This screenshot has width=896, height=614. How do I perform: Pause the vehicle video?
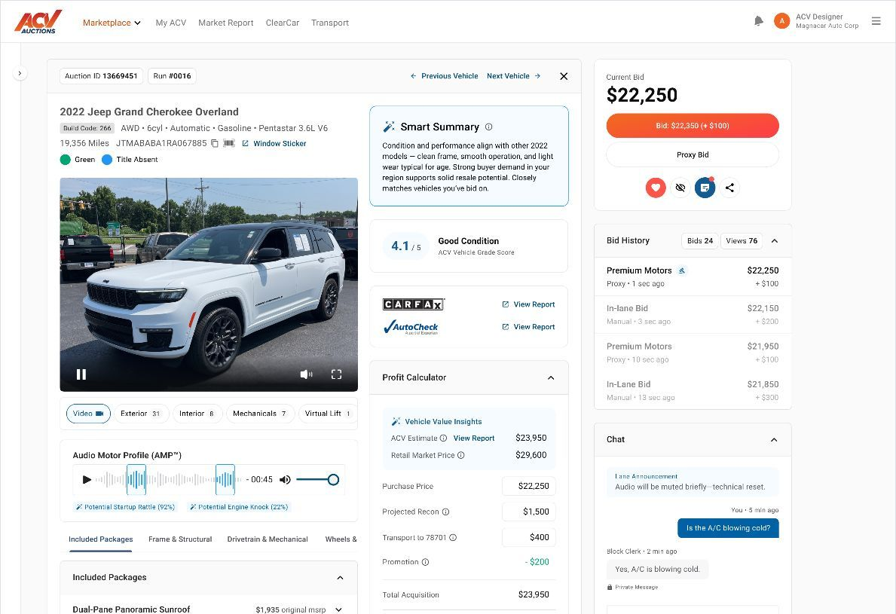pyautogui.click(x=81, y=374)
